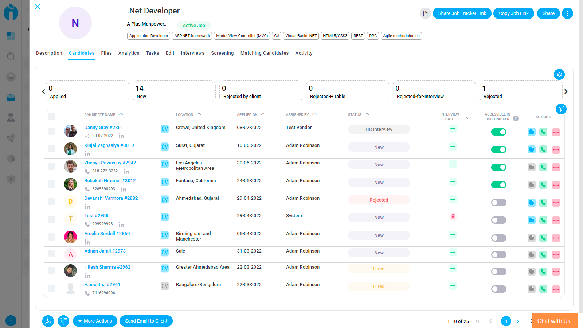Click Send Email to Client button
The width and height of the screenshot is (583, 328).
point(146,321)
